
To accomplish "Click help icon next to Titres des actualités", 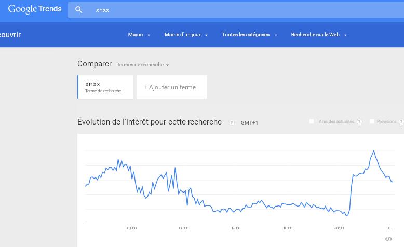I will [359, 122].
